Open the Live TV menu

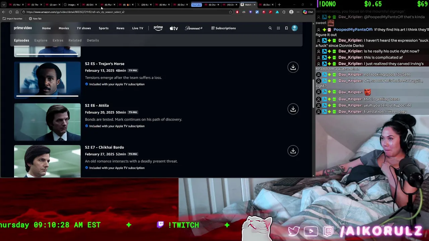(x=137, y=28)
